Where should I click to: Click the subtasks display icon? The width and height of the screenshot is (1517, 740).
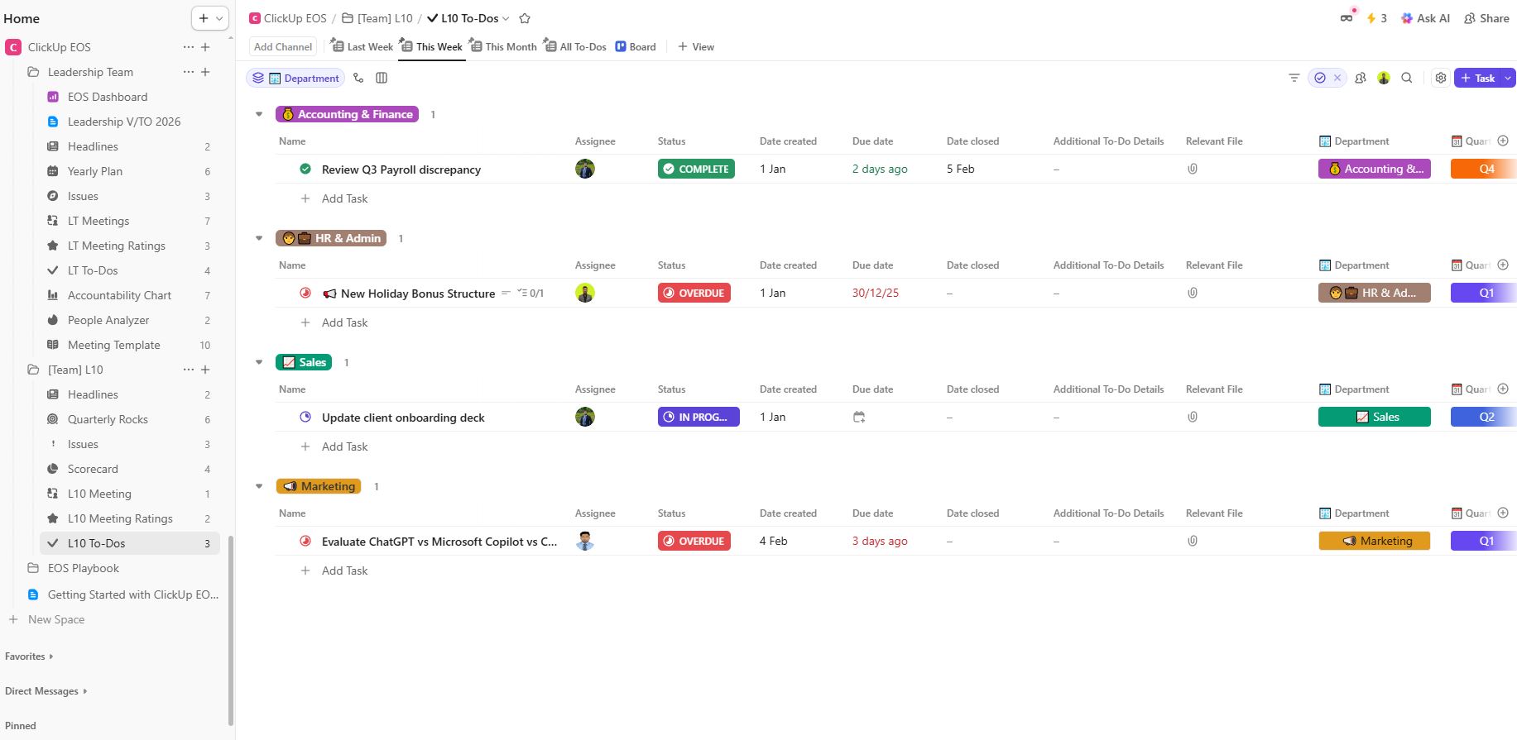tap(358, 78)
